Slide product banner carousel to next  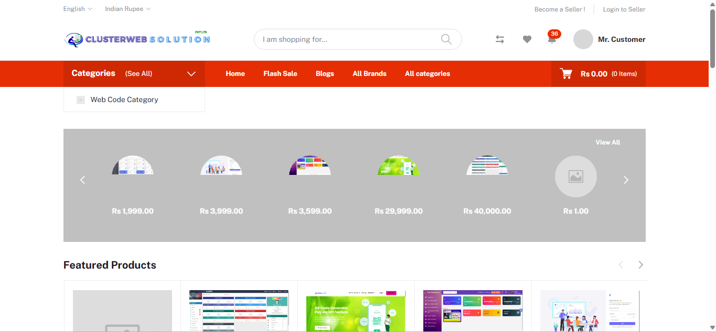626,180
